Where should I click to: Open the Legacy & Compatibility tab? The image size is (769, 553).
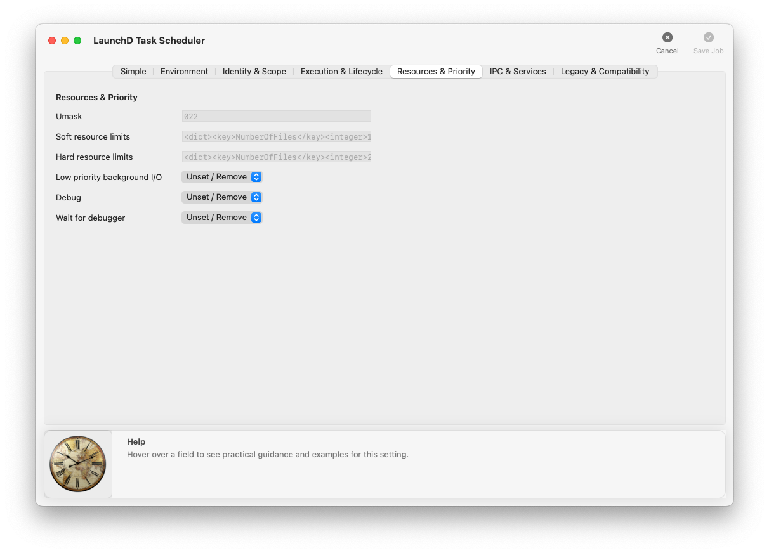pos(604,71)
